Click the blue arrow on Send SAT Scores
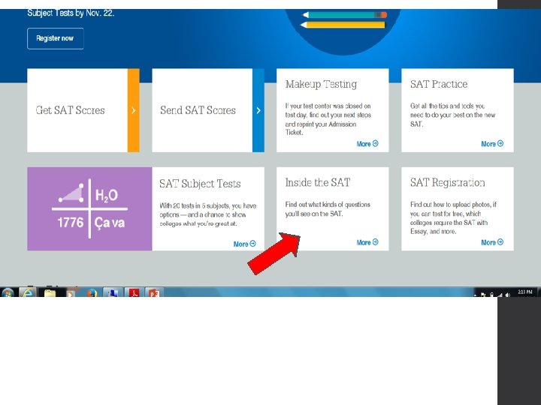This screenshot has width=541, height=405. pyautogui.click(x=258, y=110)
